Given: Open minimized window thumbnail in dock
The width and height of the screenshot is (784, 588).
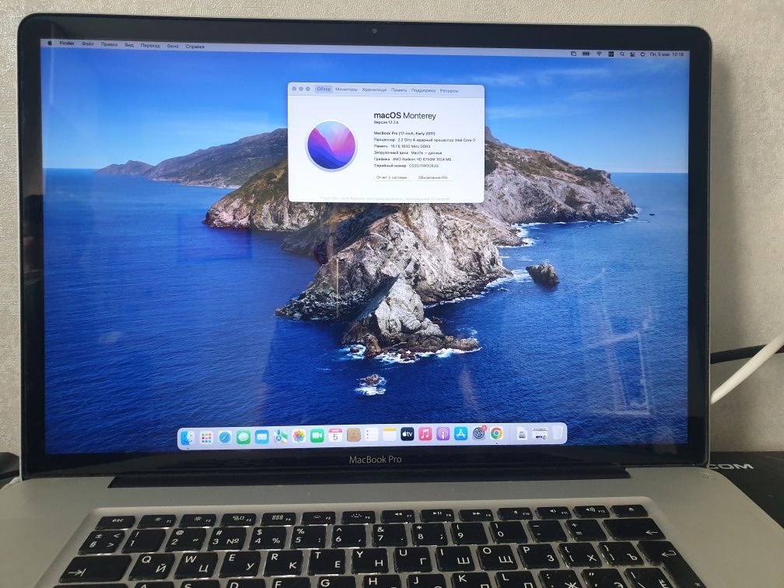Looking at the screenshot, I should (x=540, y=433).
